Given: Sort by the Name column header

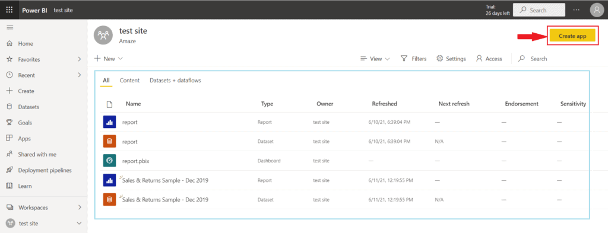Looking at the screenshot, I should click(x=134, y=104).
